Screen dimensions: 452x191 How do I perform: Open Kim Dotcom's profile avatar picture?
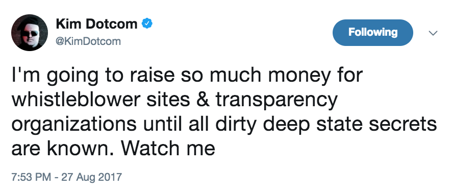point(30,33)
